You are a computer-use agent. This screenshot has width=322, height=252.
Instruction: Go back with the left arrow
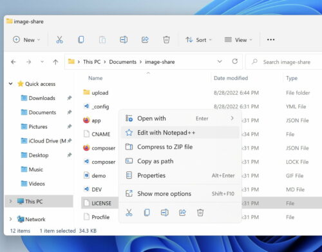point(14,62)
